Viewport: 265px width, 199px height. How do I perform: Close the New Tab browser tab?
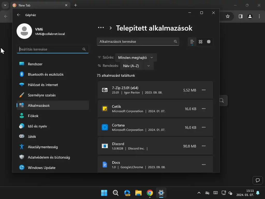(x=66, y=5)
